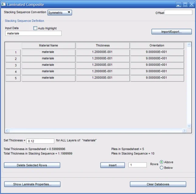Open the Stacking Sequence Convention dropdown
This screenshot has width=196, height=194.
click(x=60, y=12)
